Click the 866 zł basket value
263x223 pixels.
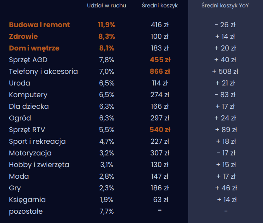tap(160, 71)
